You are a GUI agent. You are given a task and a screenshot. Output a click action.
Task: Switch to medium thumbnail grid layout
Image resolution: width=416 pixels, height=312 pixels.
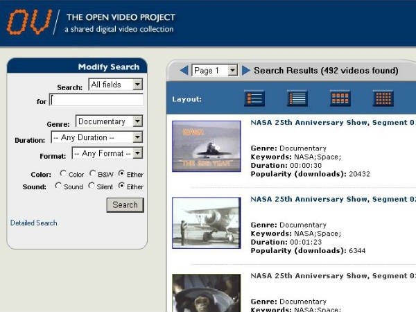click(x=340, y=98)
